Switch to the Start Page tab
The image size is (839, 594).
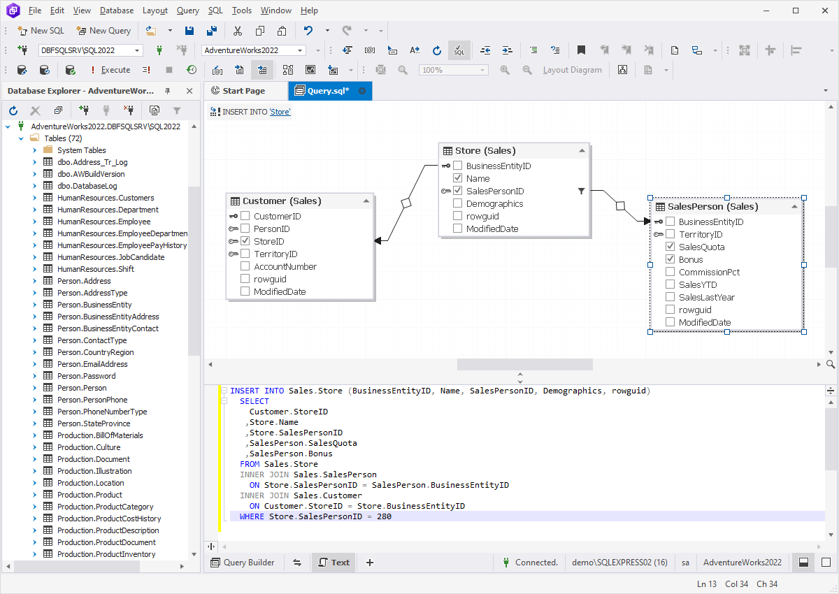(x=244, y=91)
